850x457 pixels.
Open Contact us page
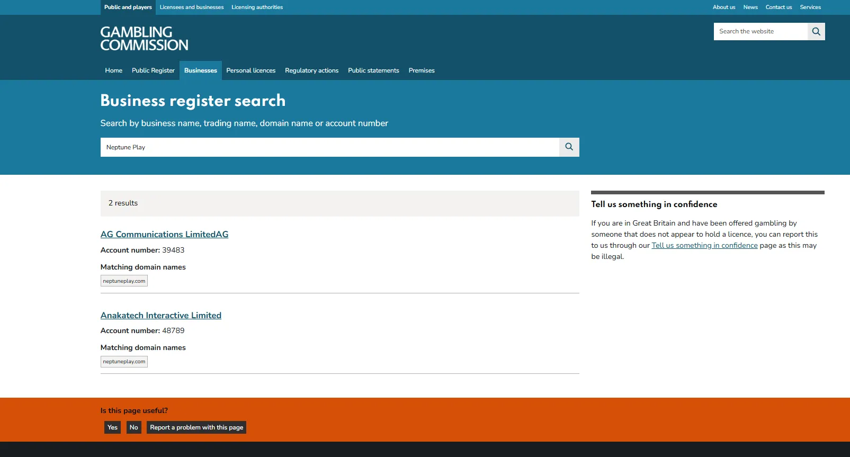coord(779,7)
